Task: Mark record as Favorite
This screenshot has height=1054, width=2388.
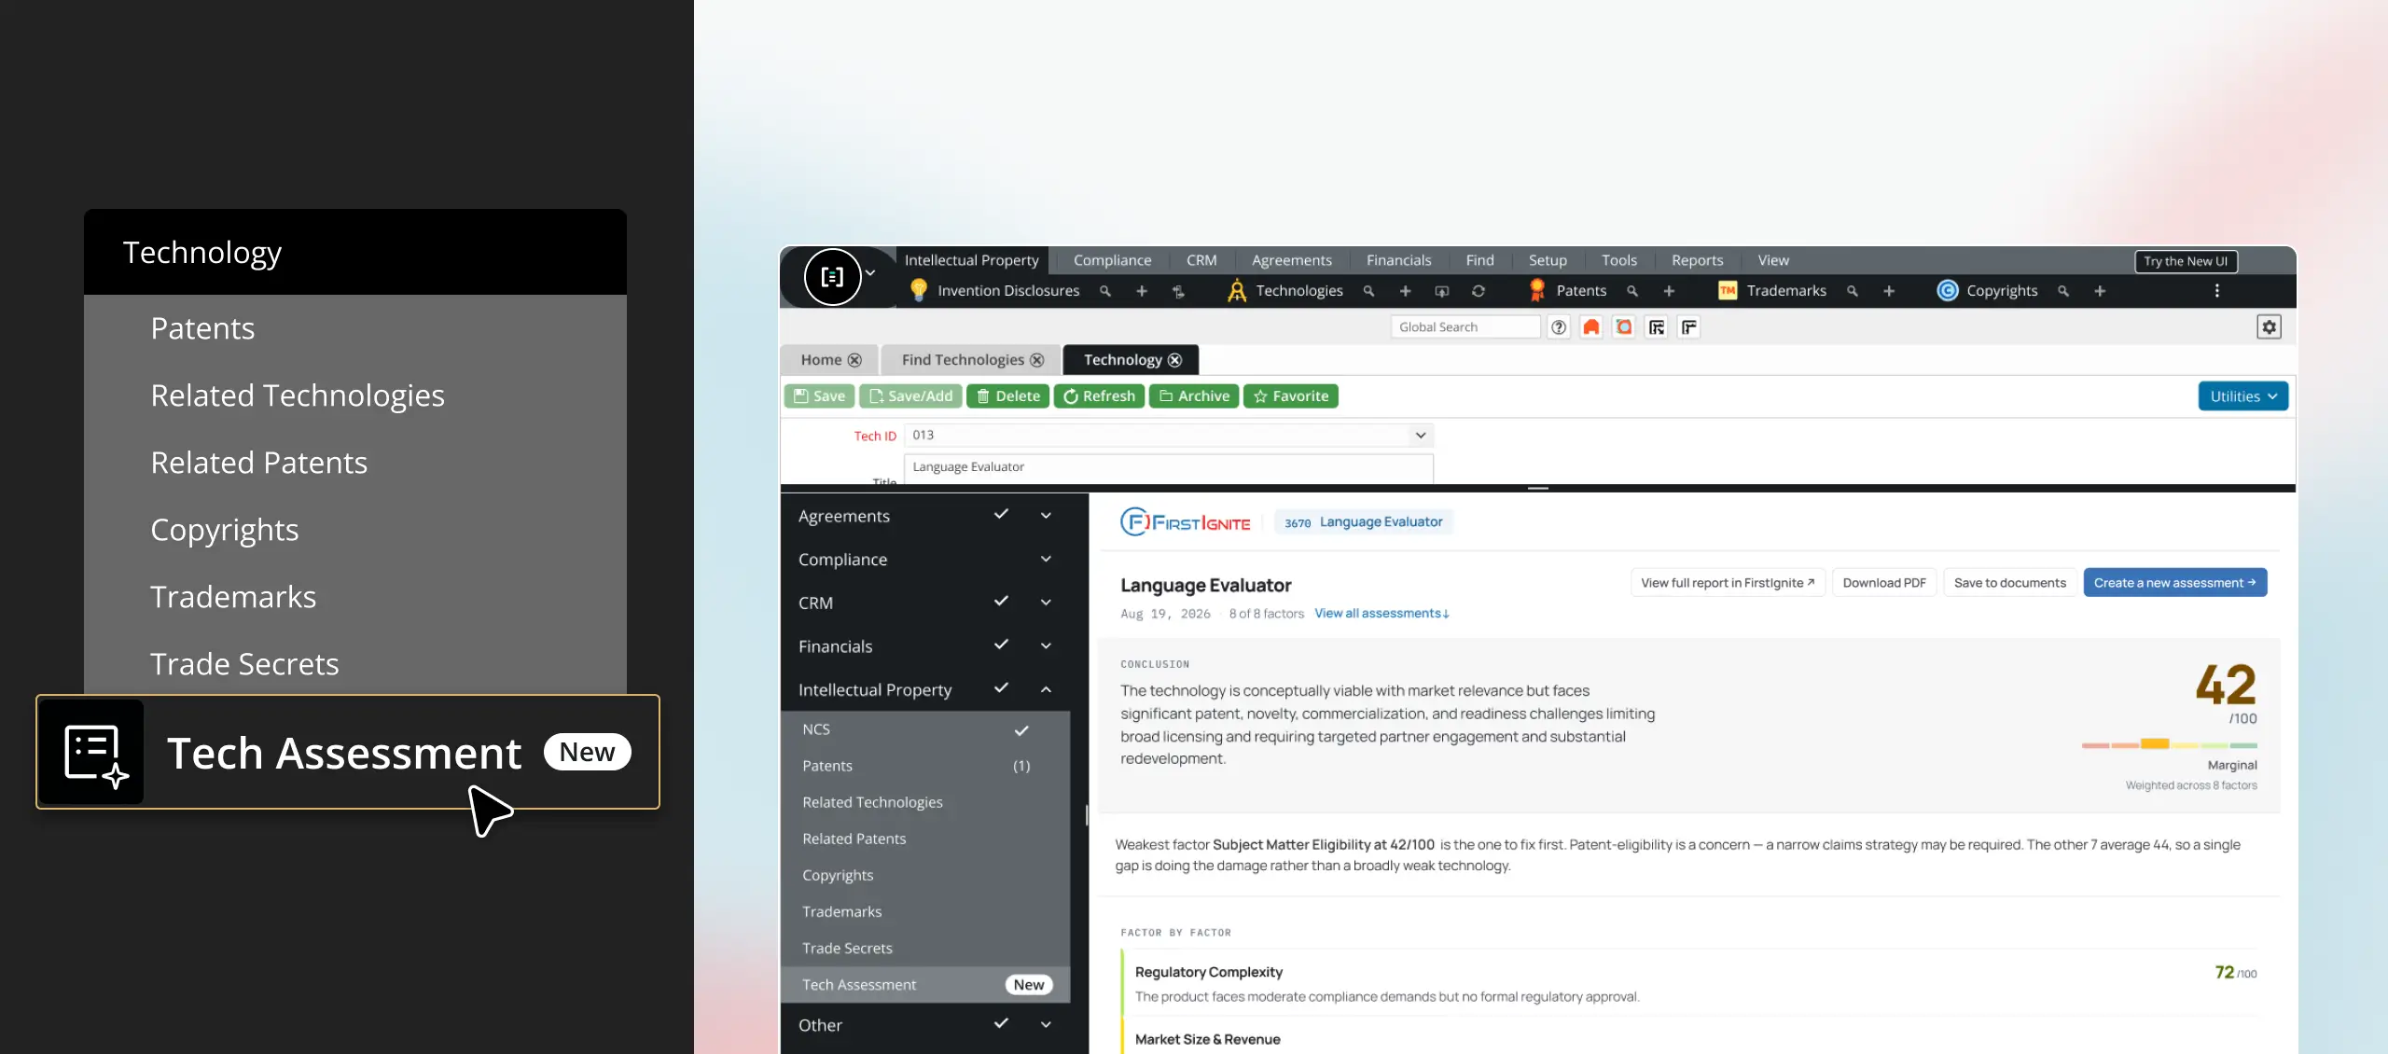Action: click(1291, 396)
